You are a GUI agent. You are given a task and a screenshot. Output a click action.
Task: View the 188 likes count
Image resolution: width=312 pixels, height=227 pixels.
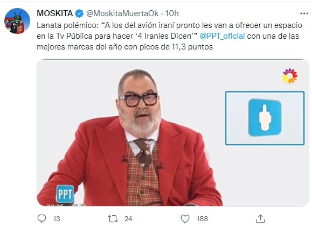[203, 219]
